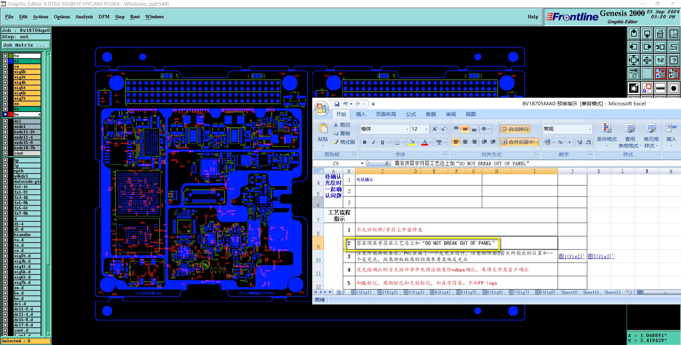Click the zoom-in center arrows icon

tap(647, 60)
